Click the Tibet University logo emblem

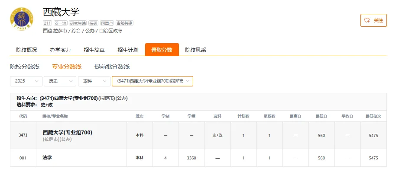[x=22, y=19]
